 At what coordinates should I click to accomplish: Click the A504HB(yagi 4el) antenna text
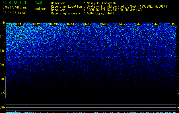100,13
